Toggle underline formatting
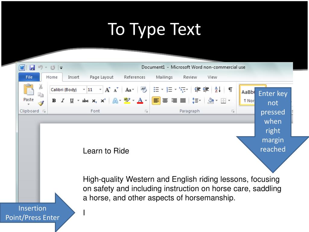Viewport: 309px width, 232px height. (72, 101)
